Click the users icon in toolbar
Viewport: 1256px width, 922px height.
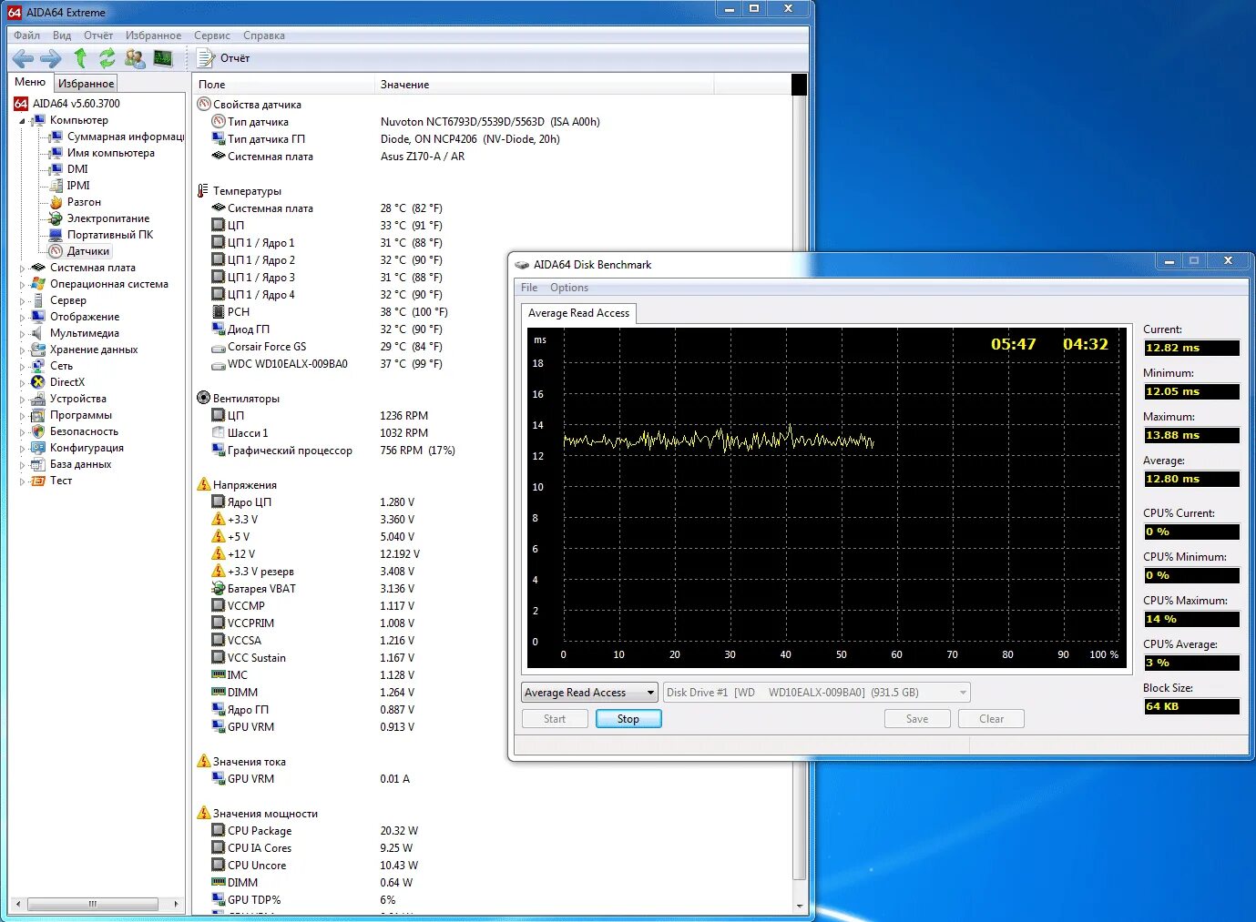pyautogui.click(x=135, y=58)
